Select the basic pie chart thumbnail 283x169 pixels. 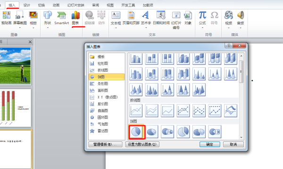point(136,131)
